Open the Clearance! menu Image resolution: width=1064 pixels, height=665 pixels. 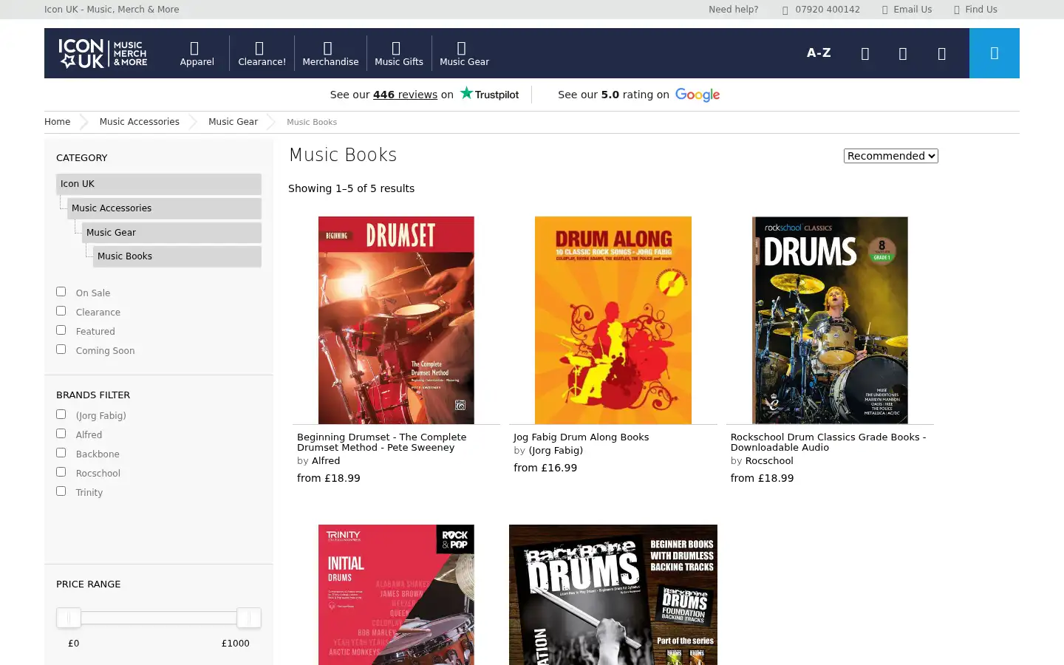262,54
